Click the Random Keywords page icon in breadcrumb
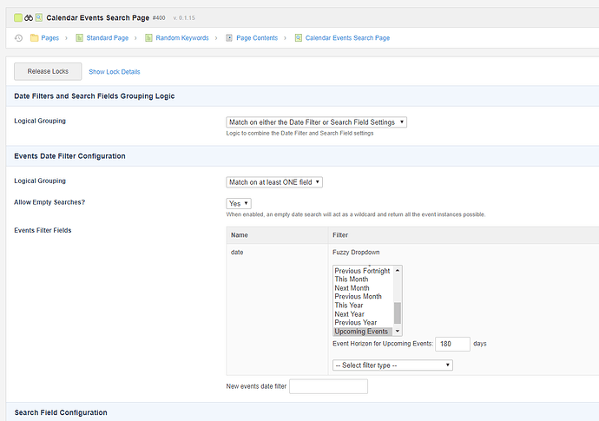This screenshot has height=421, width=599. point(149,38)
